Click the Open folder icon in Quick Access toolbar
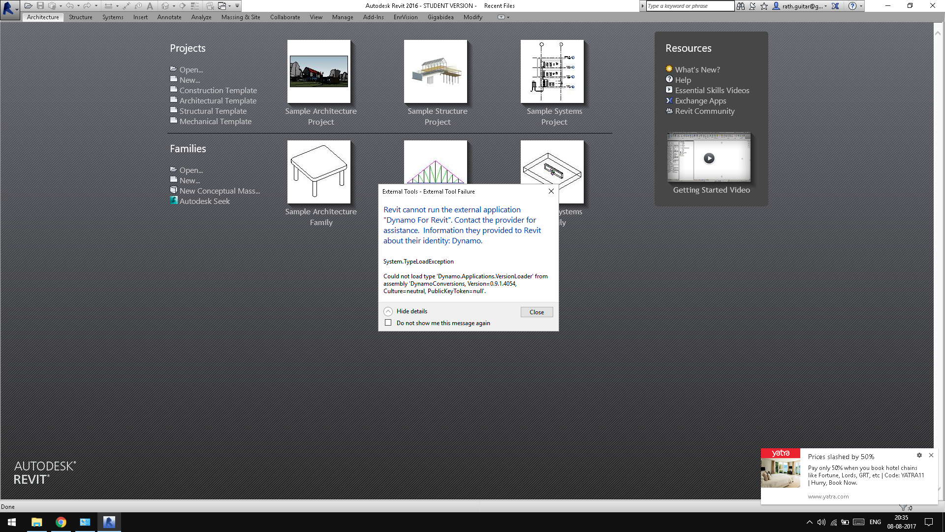 28,6
